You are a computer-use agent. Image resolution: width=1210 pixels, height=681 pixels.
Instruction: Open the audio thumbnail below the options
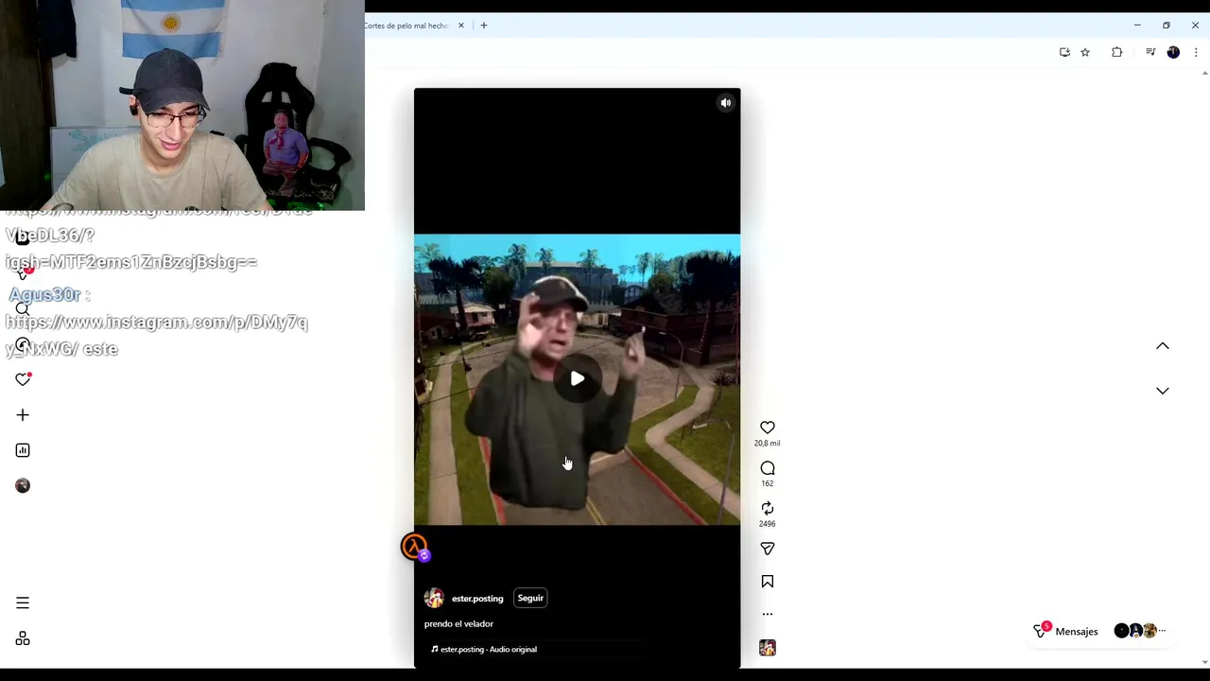[768, 648]
